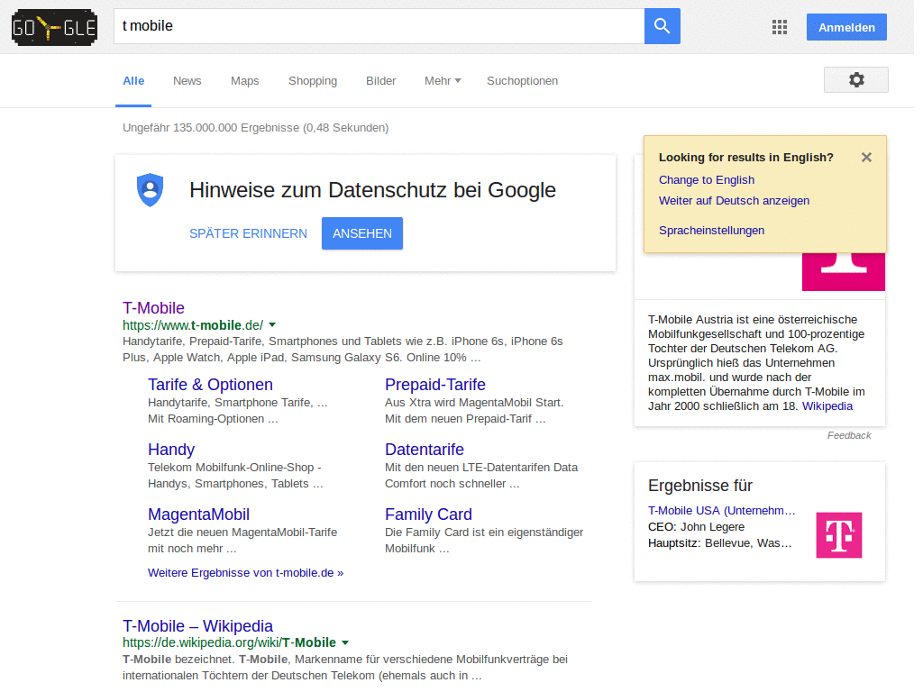The width and height of the screenshot is (923, 692).
Task: Click the privacy shield icon
Action: tap(151, 190)
